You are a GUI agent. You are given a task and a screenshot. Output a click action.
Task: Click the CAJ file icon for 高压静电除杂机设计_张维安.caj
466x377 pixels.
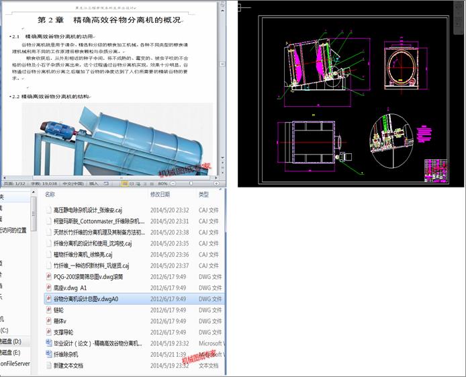[49, 210]
